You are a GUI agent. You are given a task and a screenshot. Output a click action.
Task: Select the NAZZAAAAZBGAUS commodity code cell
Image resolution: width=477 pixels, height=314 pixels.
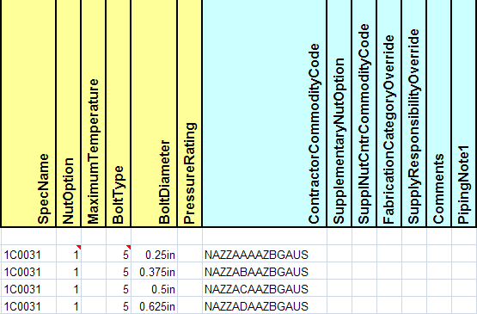(265, 254)
